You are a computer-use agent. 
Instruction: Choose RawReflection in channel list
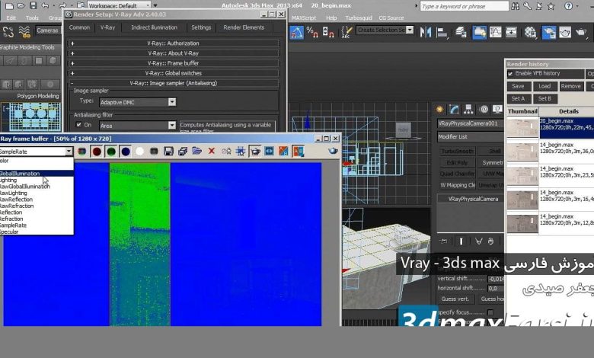pyautogui.click(x=37, y=200)
